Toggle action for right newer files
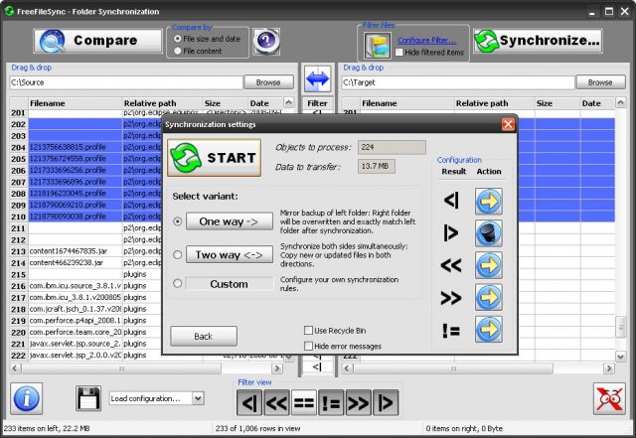 [489, 297]
